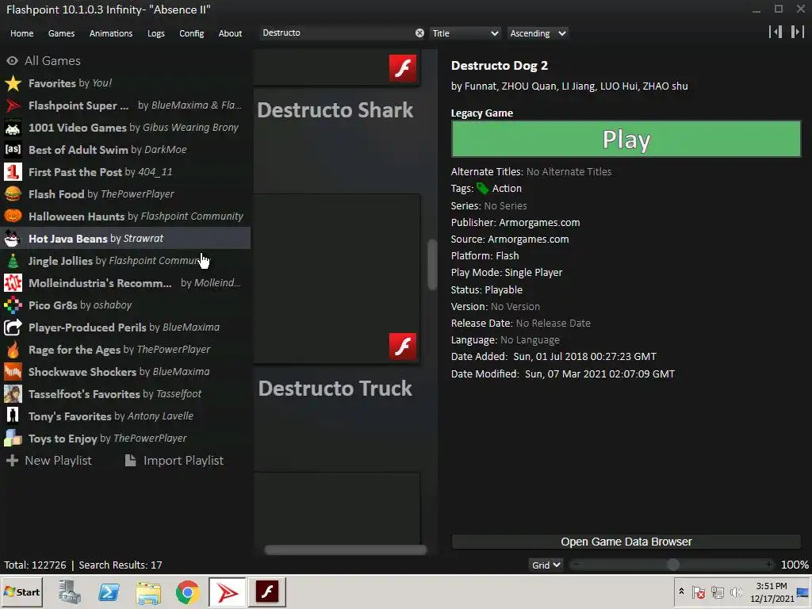Click the thumbnail size slider handle
The height and width of the screenshot is (609, 812).
(672, 565)
